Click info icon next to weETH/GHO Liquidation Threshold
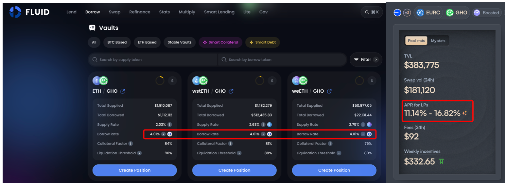This screenshot has width=507, height=184. [x=339, y=153]
